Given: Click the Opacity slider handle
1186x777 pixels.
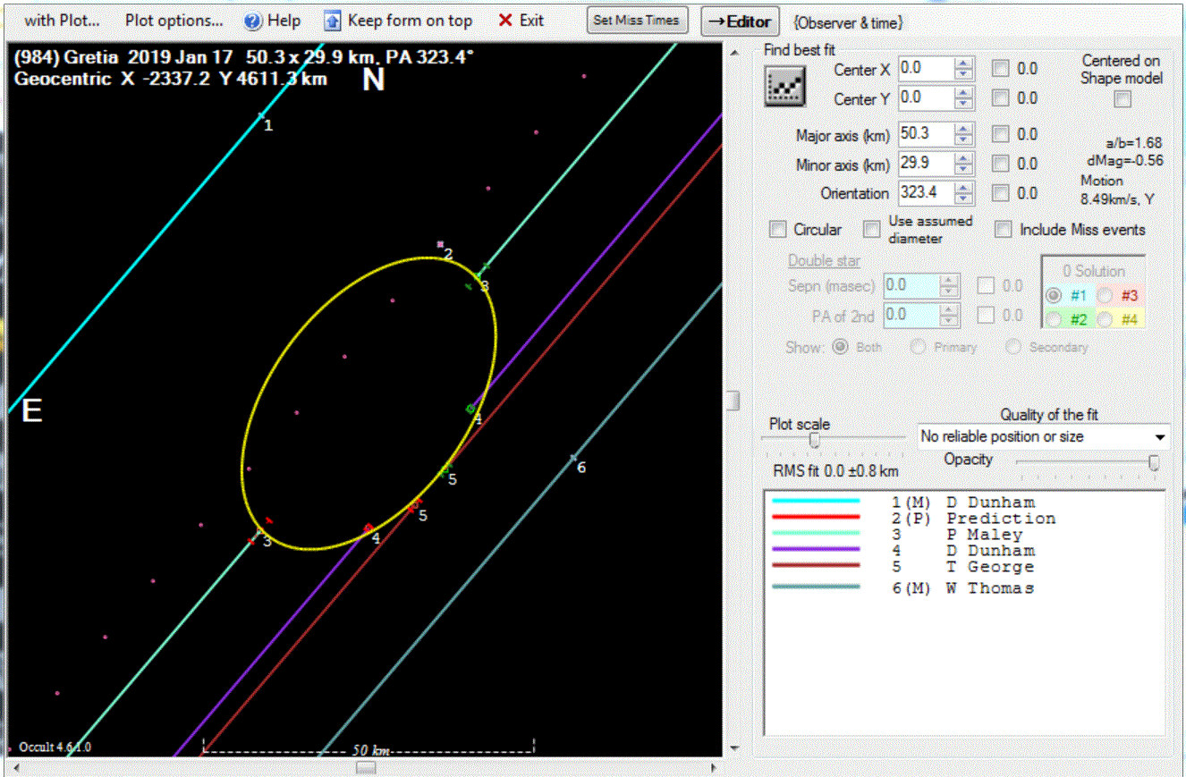Looking at the screenshot, I should click(x=1155, y=462).
